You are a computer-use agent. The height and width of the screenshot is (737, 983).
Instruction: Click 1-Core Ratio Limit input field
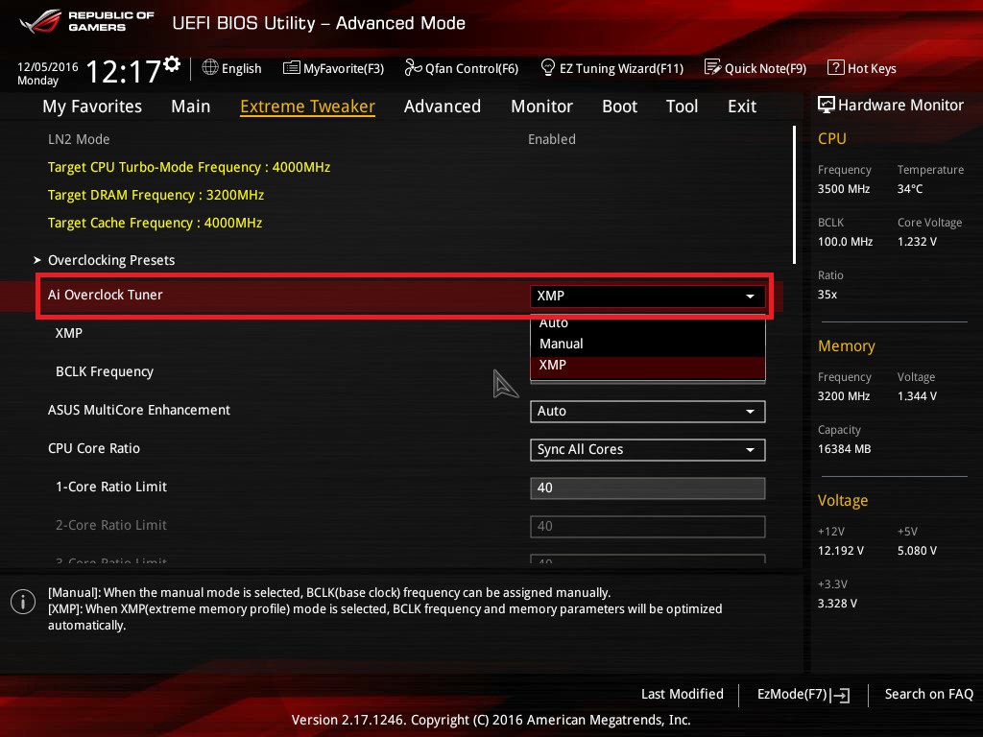click(648, 487)
